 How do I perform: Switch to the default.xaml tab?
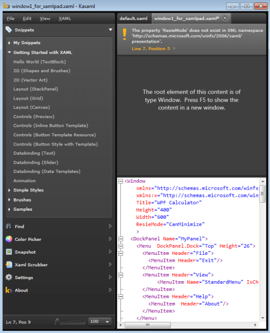pyautogui.click(x=133, y=18)
